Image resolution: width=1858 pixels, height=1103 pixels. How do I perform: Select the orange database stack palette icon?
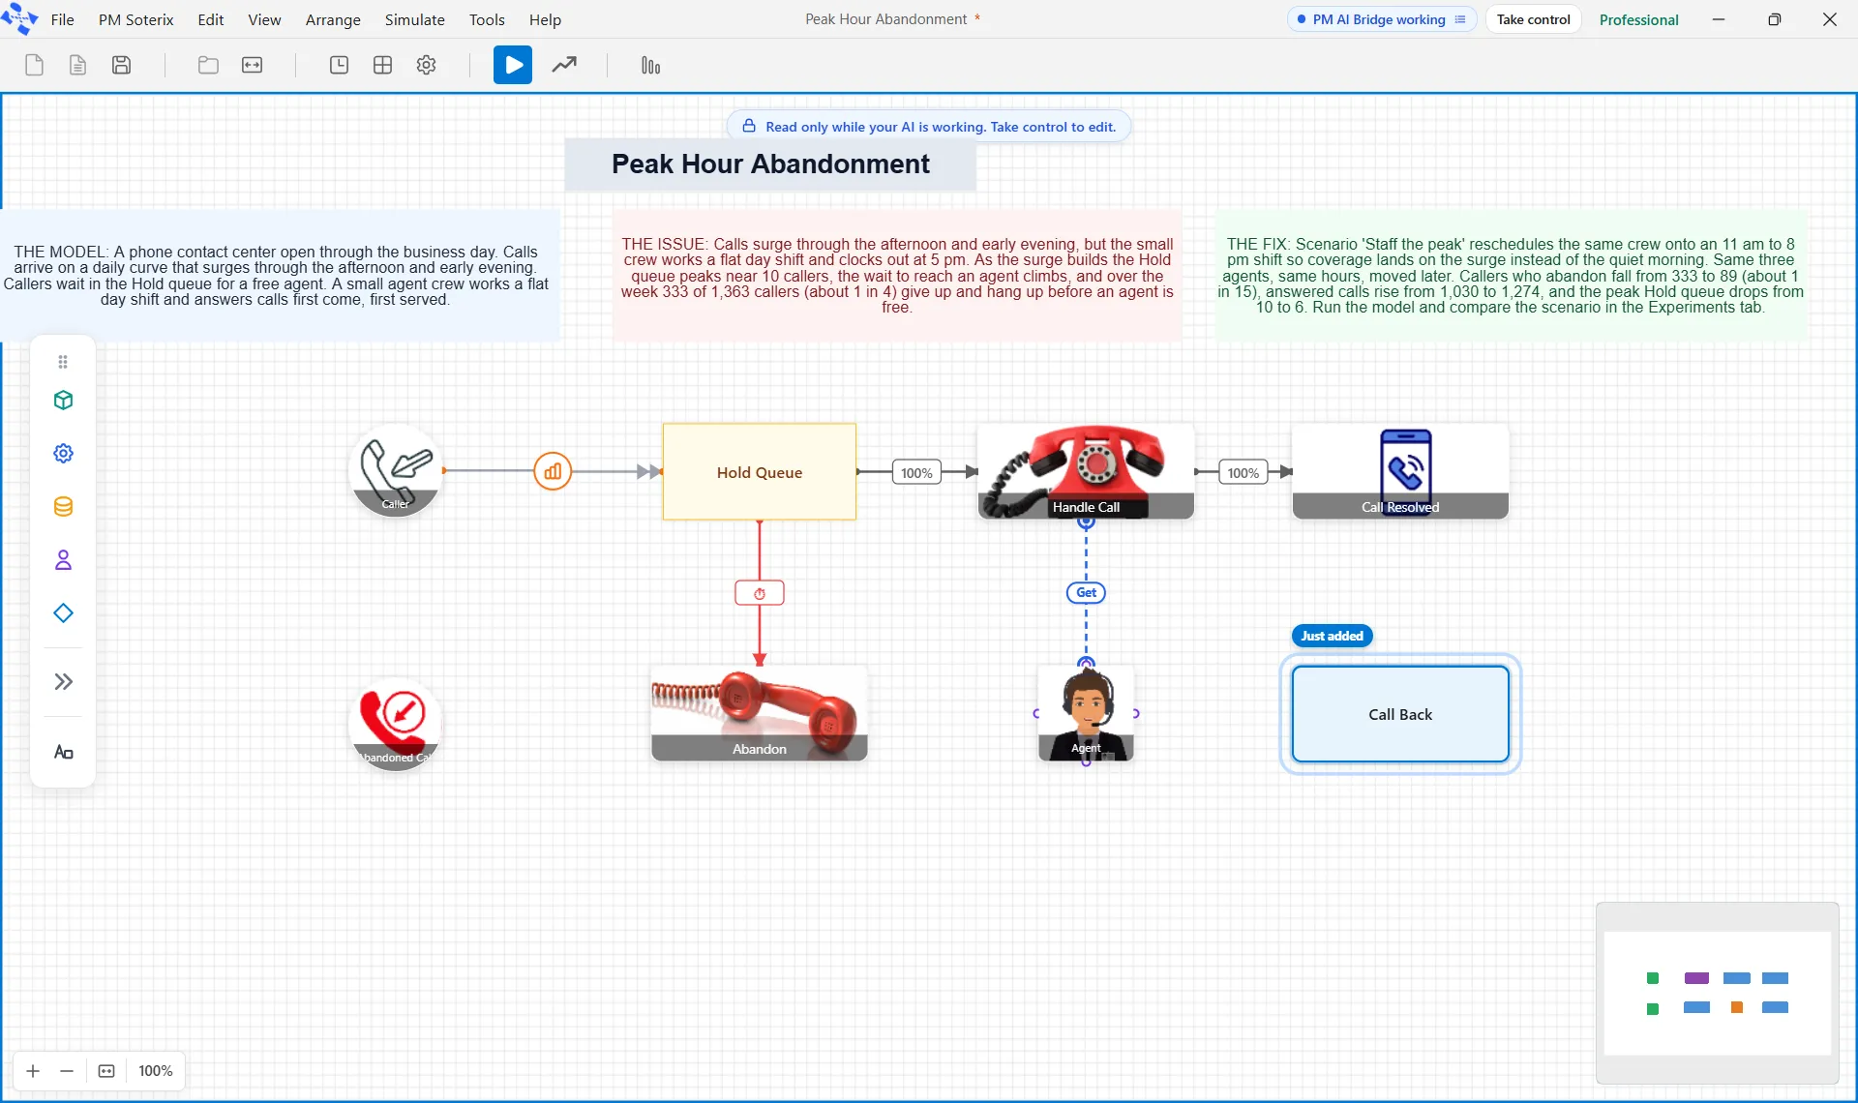pos(63,507)
